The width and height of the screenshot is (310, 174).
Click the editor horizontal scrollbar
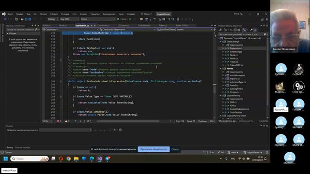point(128,121)
